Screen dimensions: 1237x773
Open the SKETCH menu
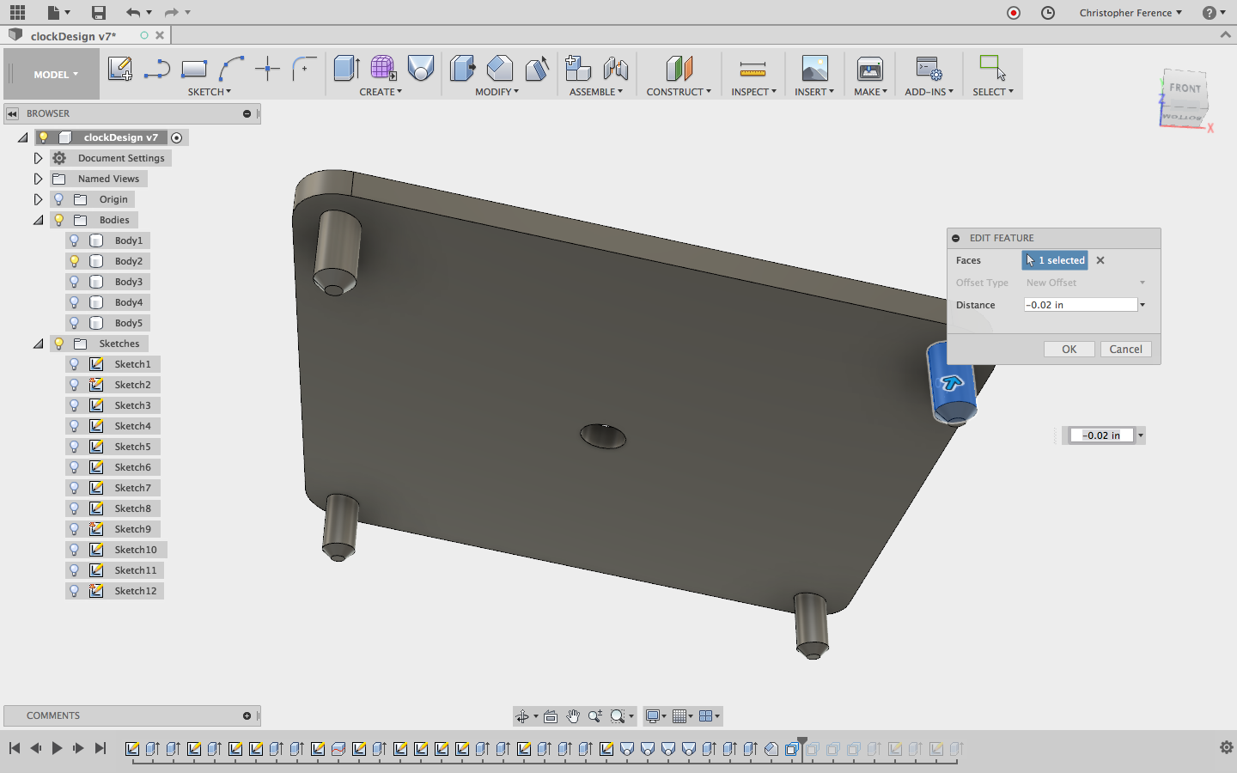[x=210, y=92]
